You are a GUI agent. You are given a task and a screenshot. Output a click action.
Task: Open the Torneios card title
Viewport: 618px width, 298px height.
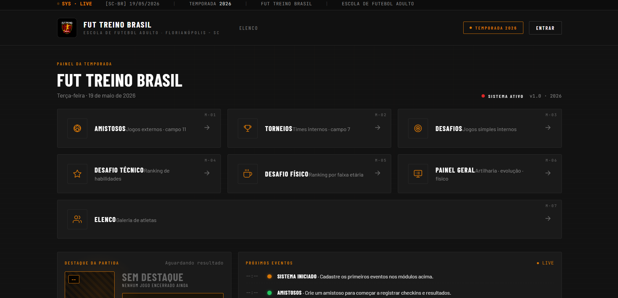pyautogui.click(x=278, y=129)
